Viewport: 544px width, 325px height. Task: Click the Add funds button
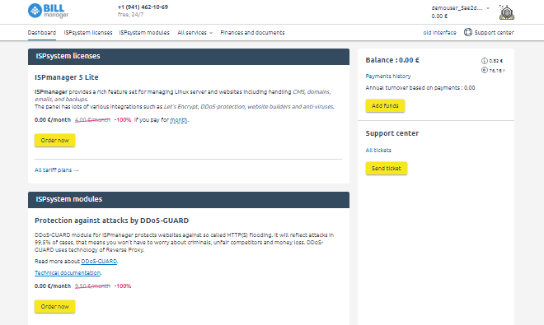[x=385, y=105]
